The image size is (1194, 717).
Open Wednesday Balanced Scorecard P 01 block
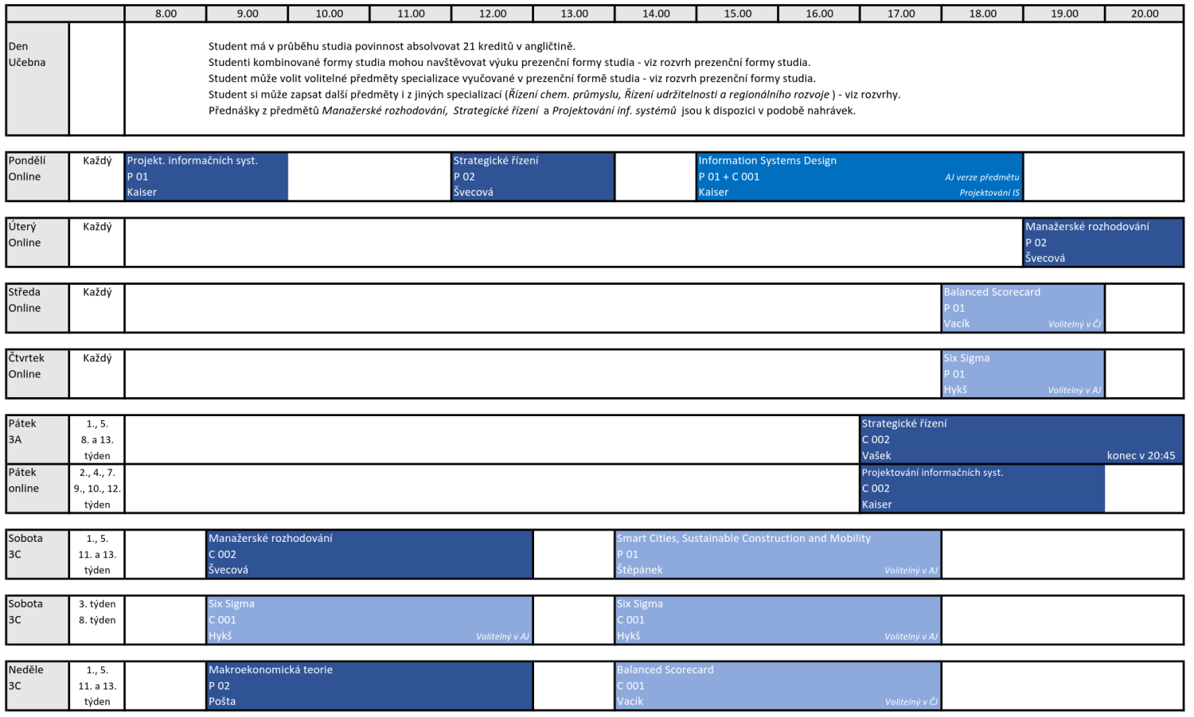click(x=1024, y=308)
